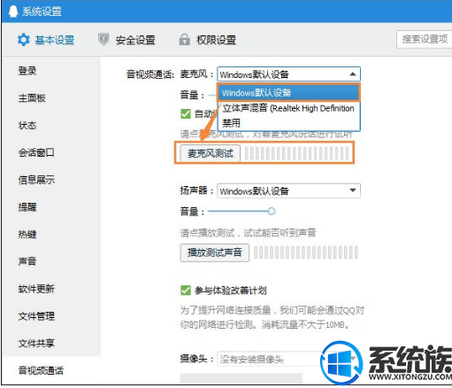452x388 pixels.
Task: Collapse the 麦克风 dropdown arrow
Action: point(353,74)
